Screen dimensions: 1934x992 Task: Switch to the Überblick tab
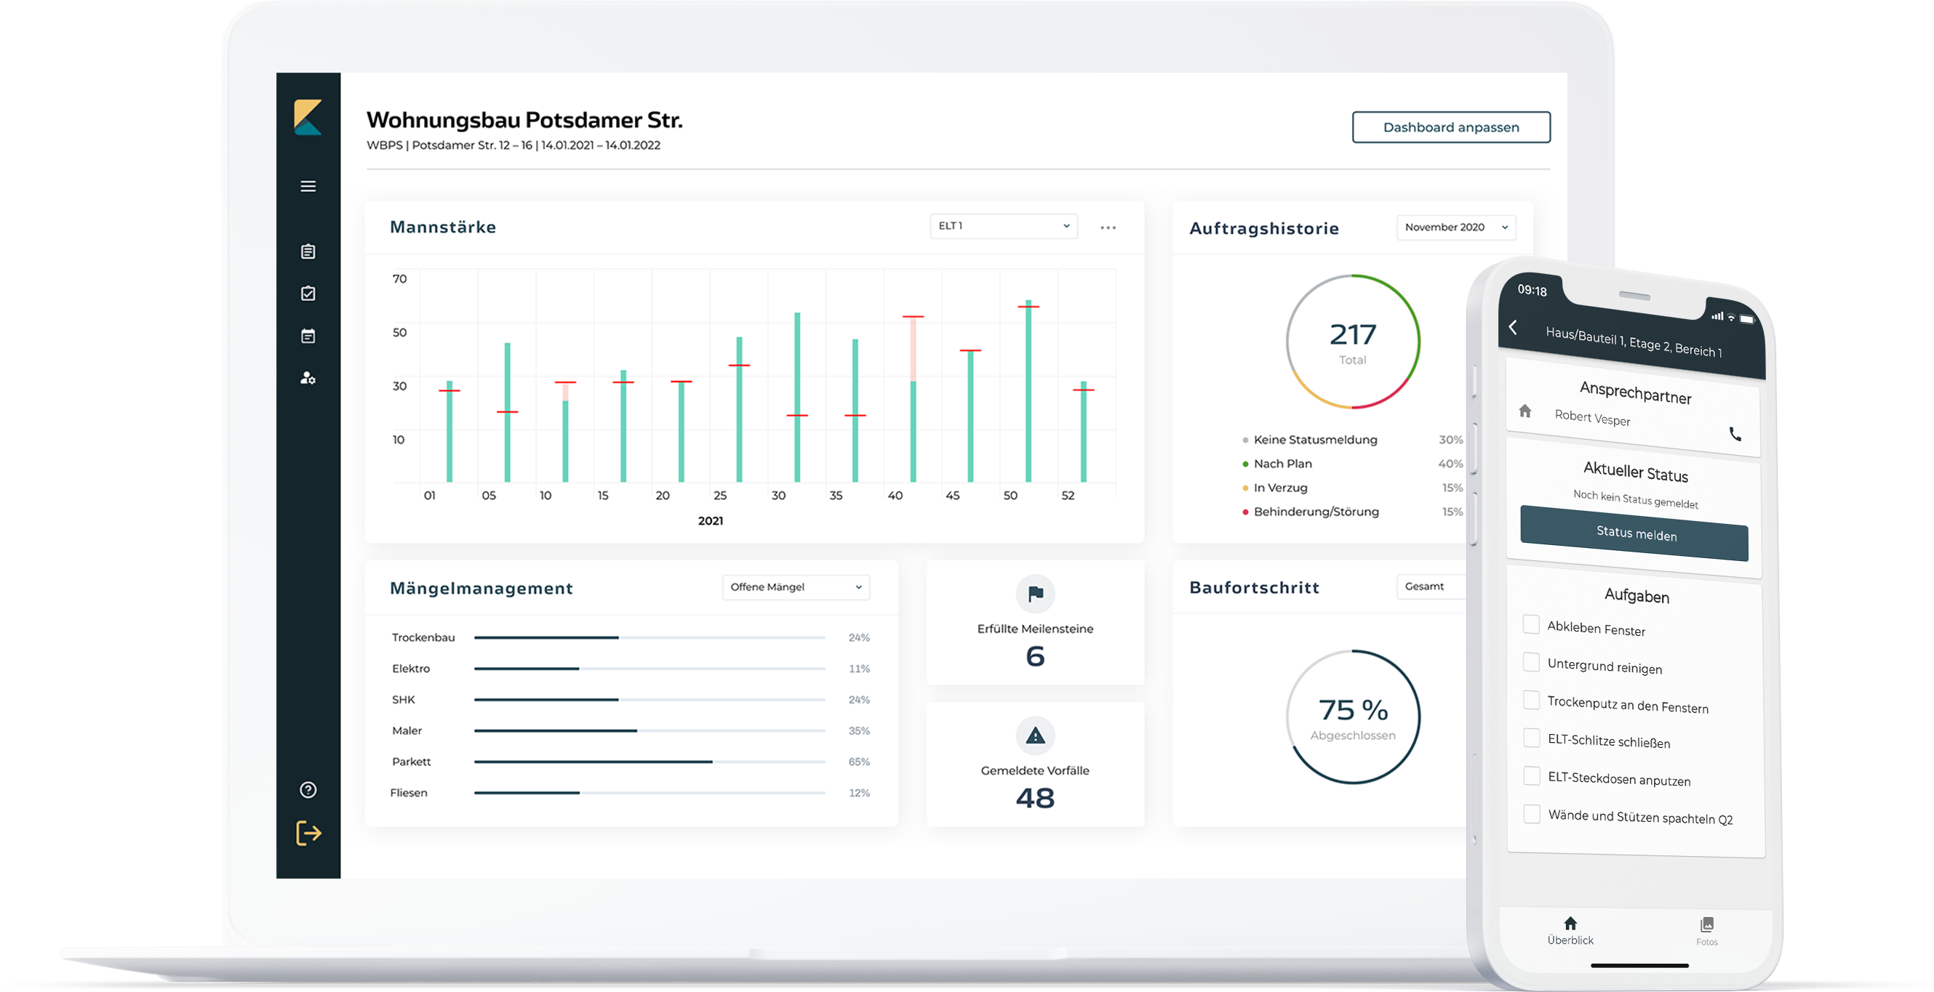[1570, 930]
